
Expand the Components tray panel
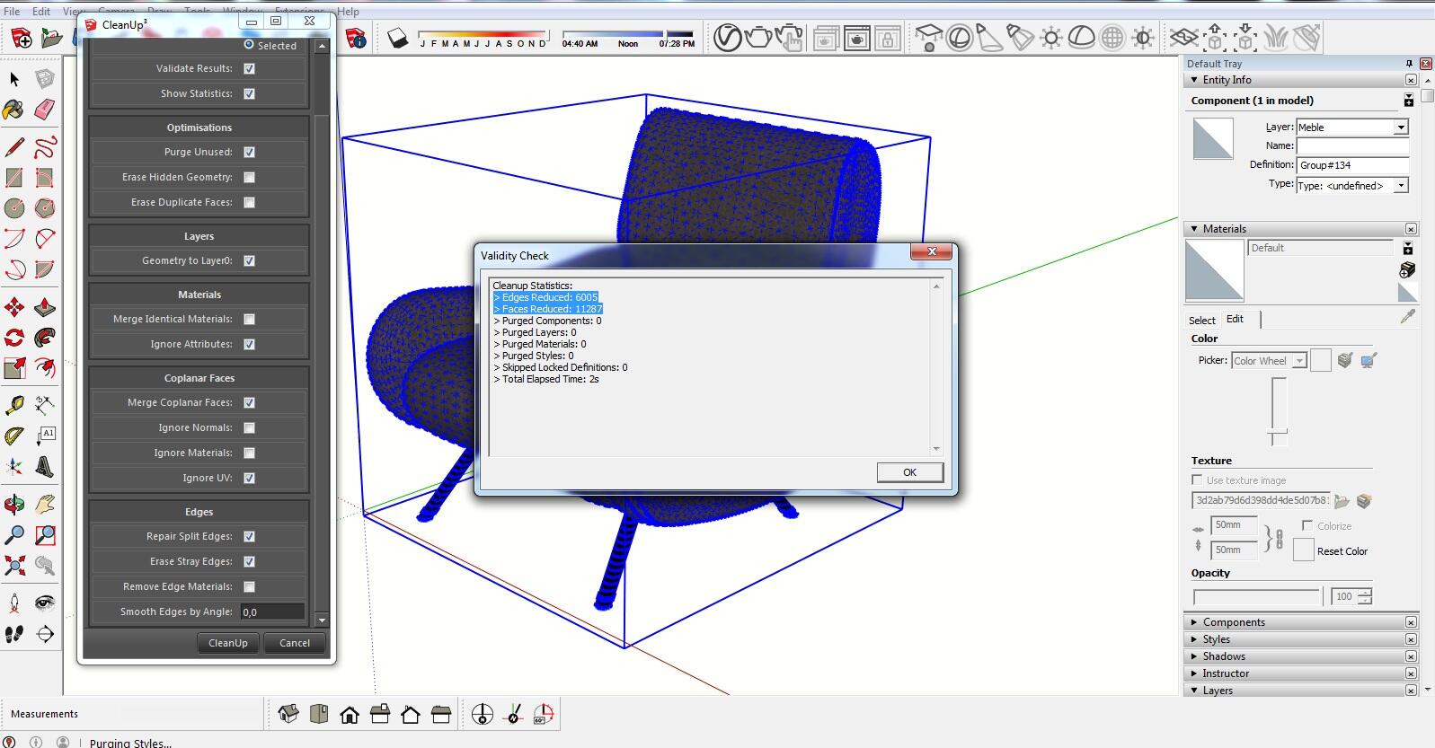tap(1233, 622)
